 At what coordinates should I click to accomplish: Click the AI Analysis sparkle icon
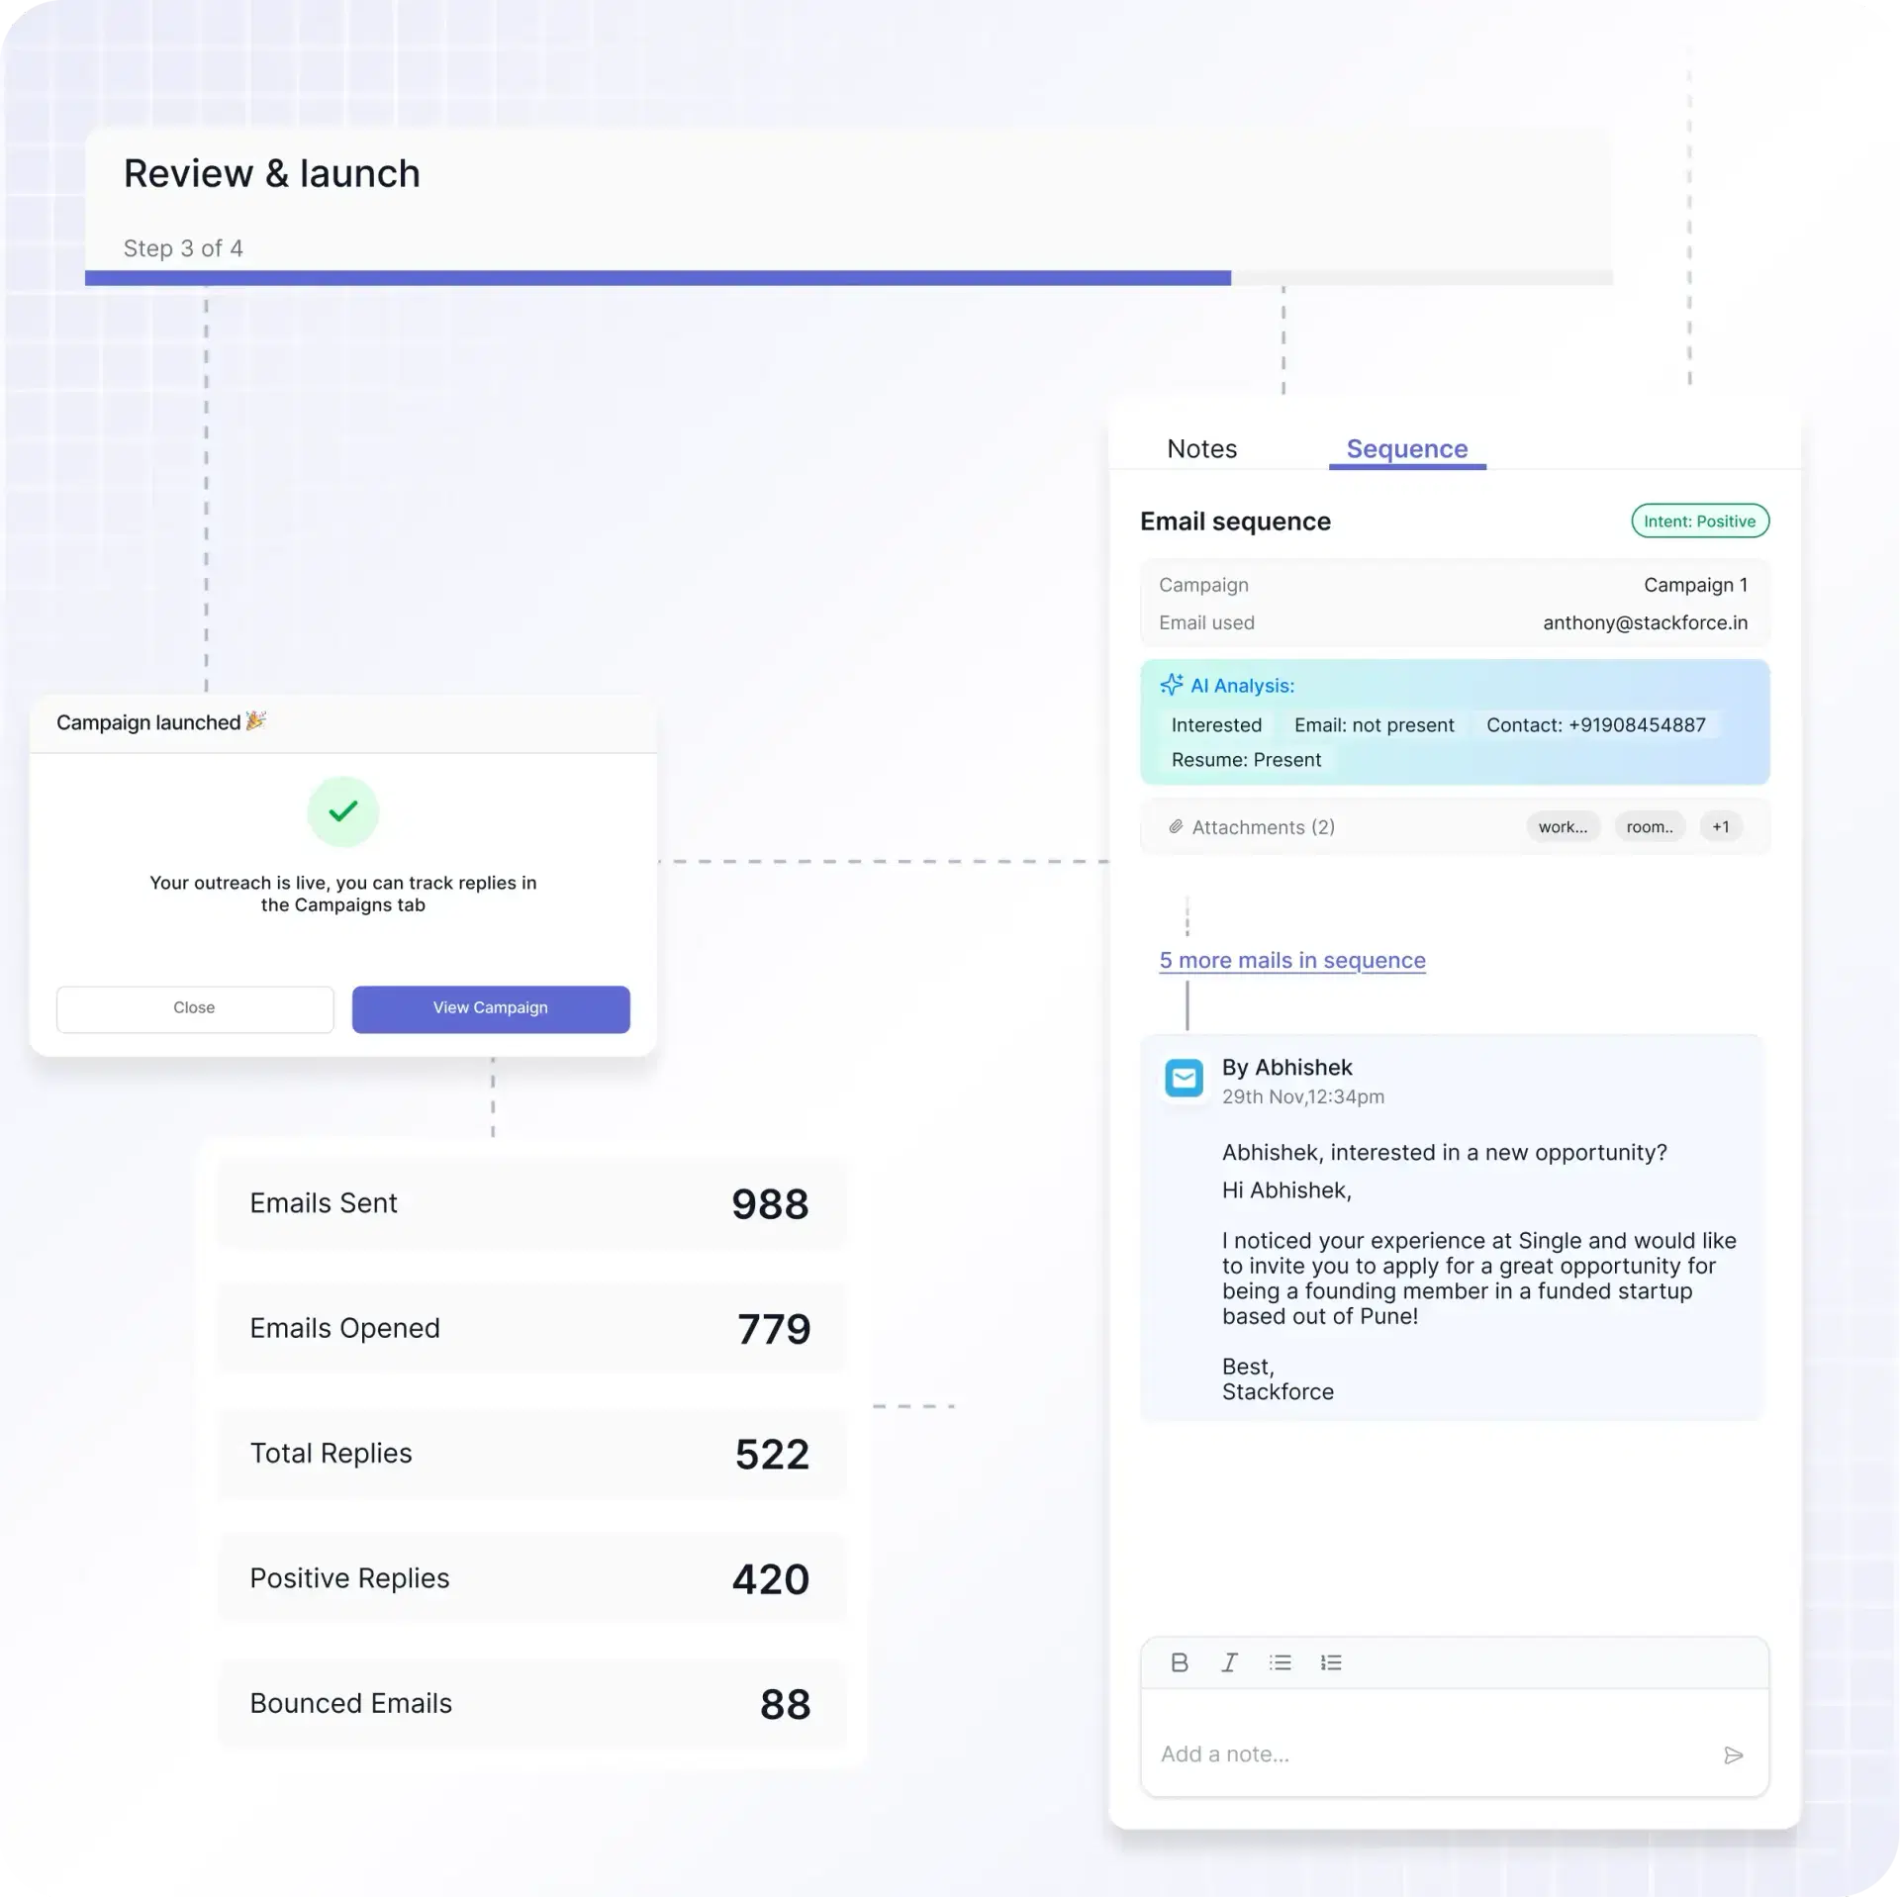point(1172,684)
